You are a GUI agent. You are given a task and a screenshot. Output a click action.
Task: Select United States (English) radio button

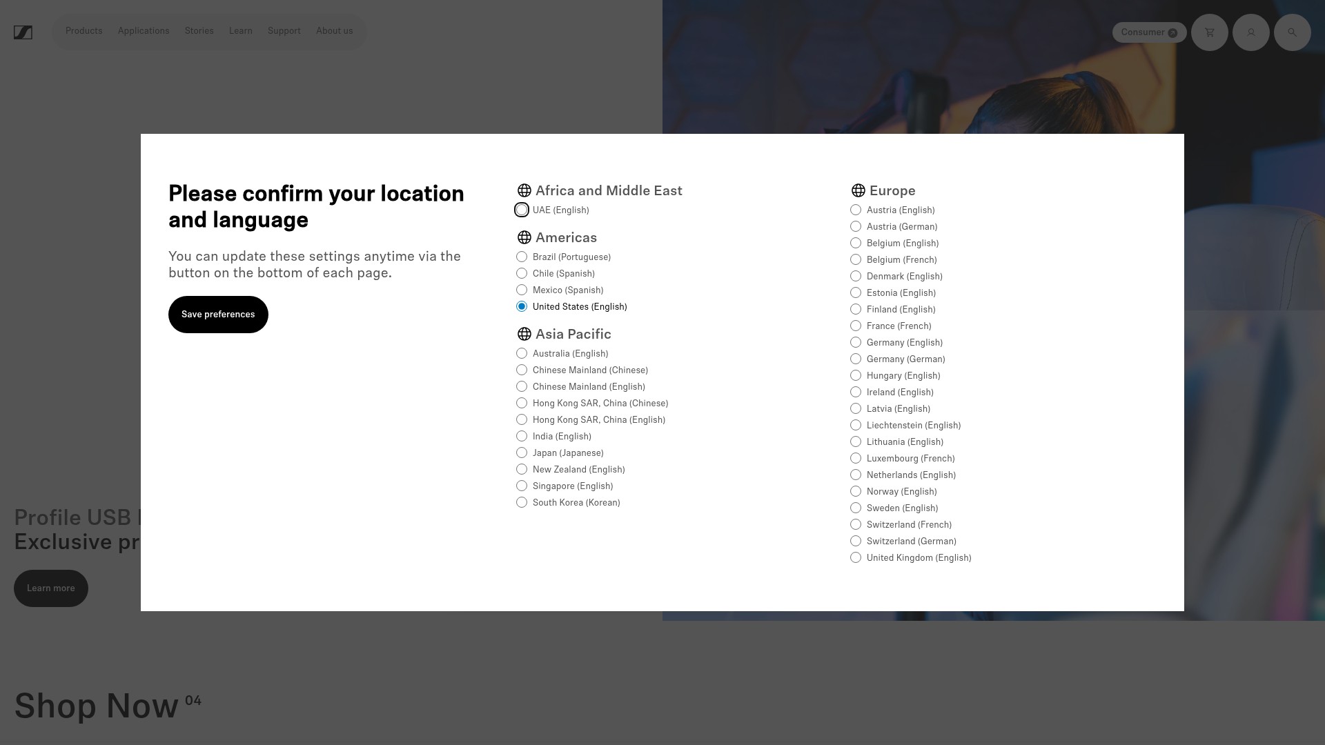pyautogui.click(x=522, y=306)
